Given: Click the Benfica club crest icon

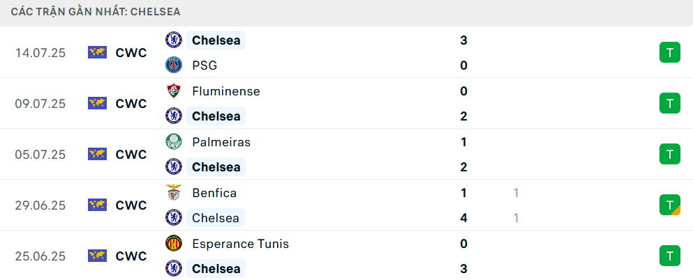Looking at the screenshot, I should [174, 193].
